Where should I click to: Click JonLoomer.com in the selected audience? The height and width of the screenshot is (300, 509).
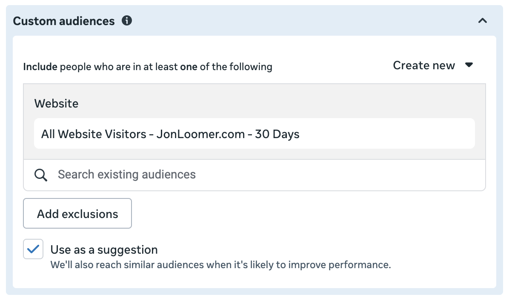tap(200, 134)
